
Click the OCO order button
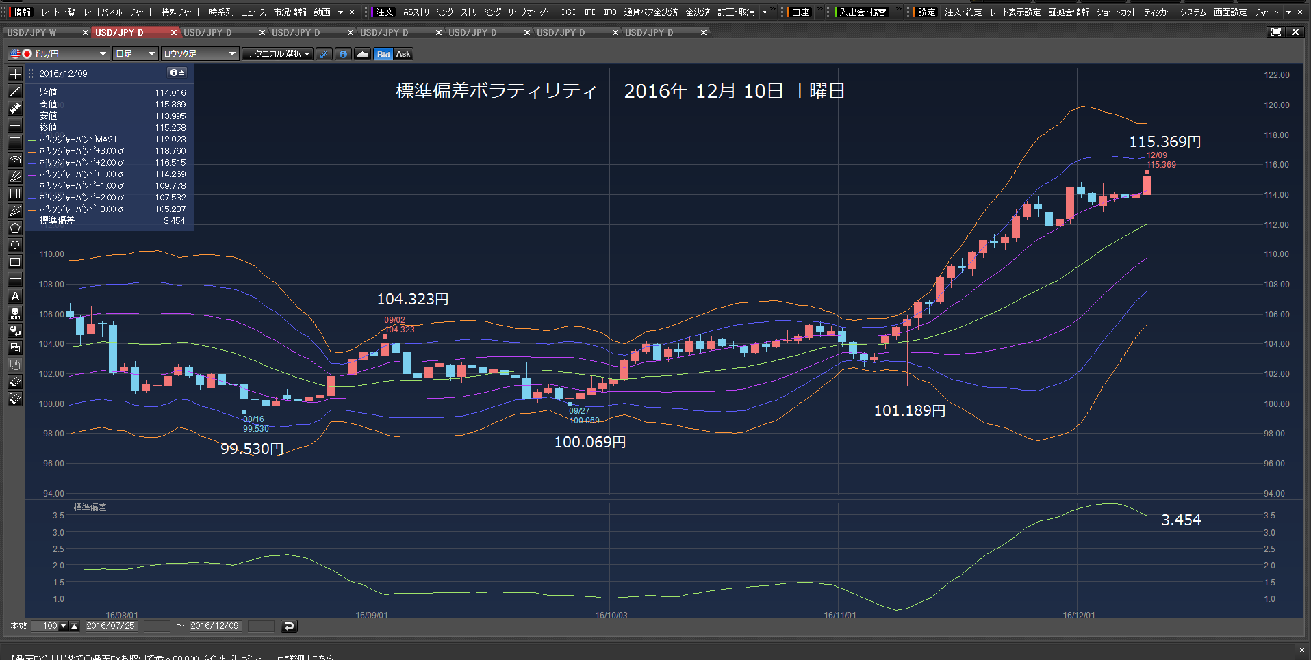pyautogui.click(x=568, y=12)
